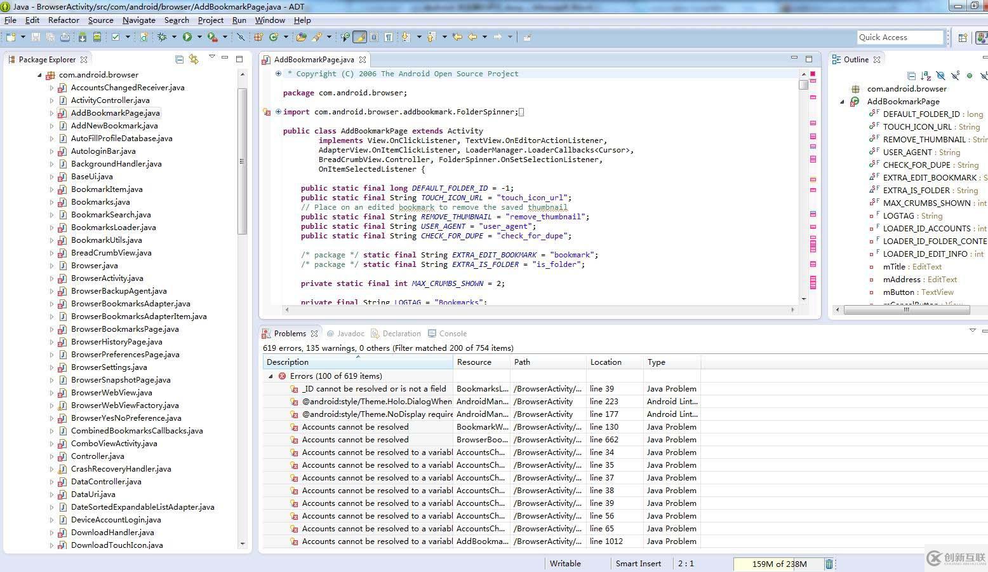The image size is (988, 572).
Task: Click the Print toolbar icon
Action: tap(65, 37)
